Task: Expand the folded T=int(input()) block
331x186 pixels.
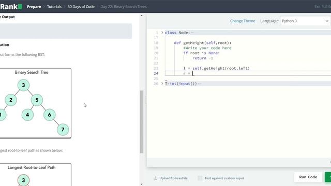Action: point(162,84)
